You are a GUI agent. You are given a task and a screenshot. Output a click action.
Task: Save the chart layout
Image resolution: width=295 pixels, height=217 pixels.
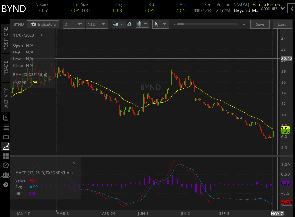[260, 24]
